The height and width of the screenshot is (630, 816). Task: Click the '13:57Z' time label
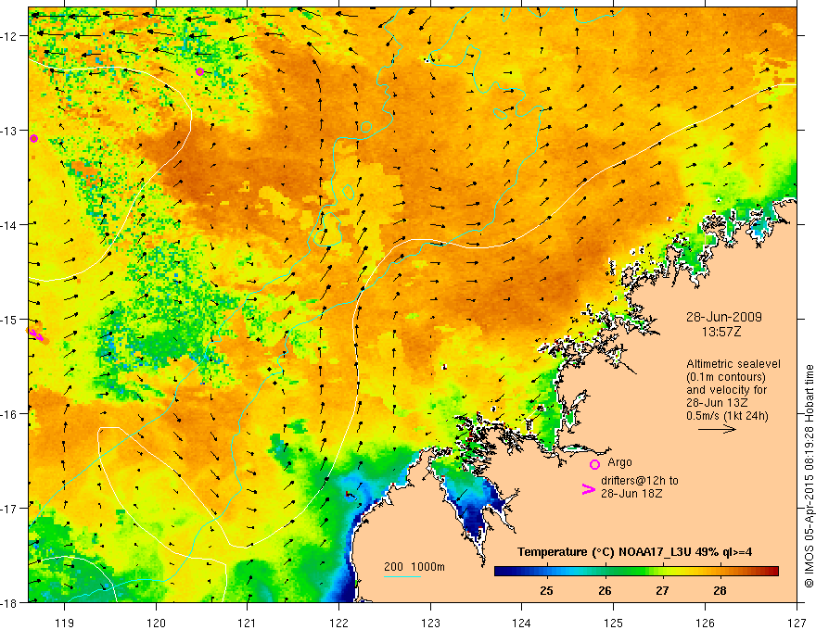[721, 332]
